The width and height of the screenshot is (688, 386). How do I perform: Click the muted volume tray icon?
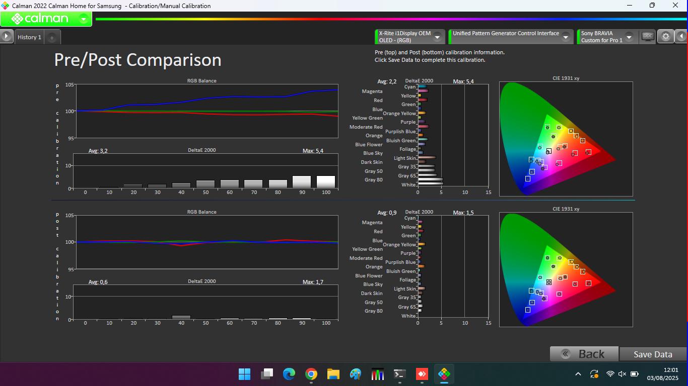coord(622,374)
